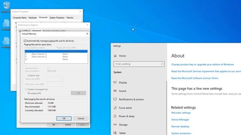Open System protection link in Settings
This screenshot has height=135, width=241.
181,133
